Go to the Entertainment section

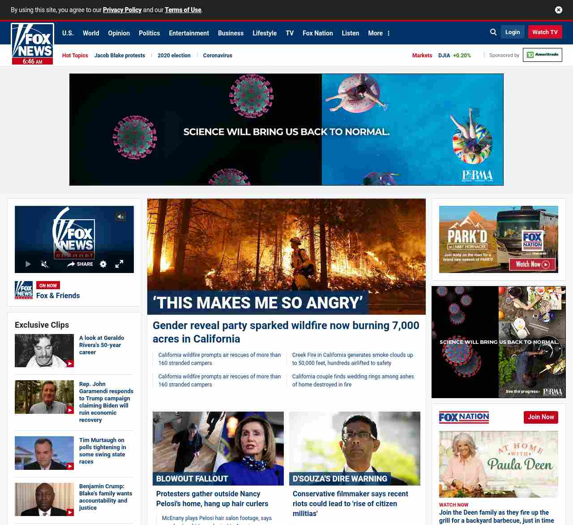(x=188, y=33)
